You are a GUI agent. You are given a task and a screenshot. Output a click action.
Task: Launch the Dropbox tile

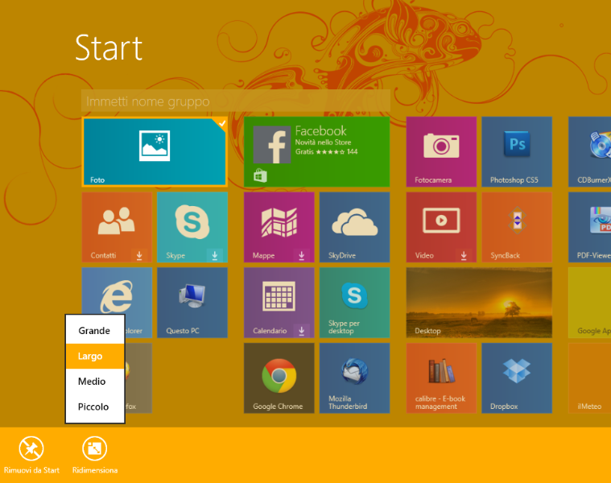tap(516, 378)
